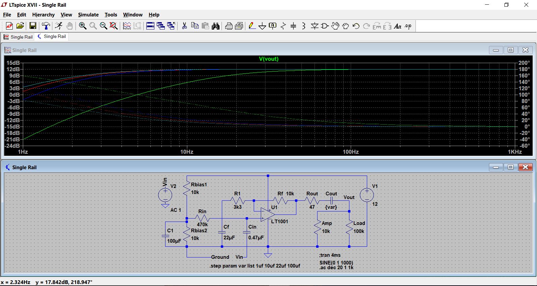537x286 pixels.
Task: Click the Zoom Out magnifier icon
Action: pos(103,26)
